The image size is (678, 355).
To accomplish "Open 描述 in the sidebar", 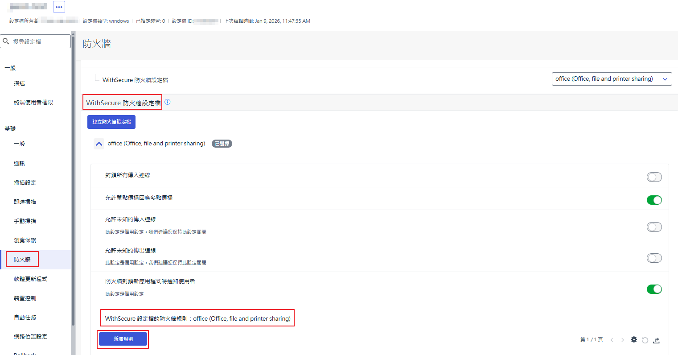I will tap(20, 83).
